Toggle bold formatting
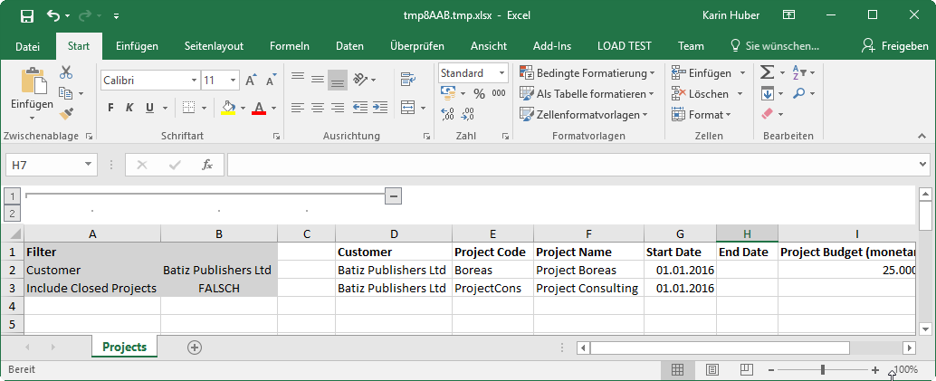Viewport: 936px width, 381px height. pos(110,108)
